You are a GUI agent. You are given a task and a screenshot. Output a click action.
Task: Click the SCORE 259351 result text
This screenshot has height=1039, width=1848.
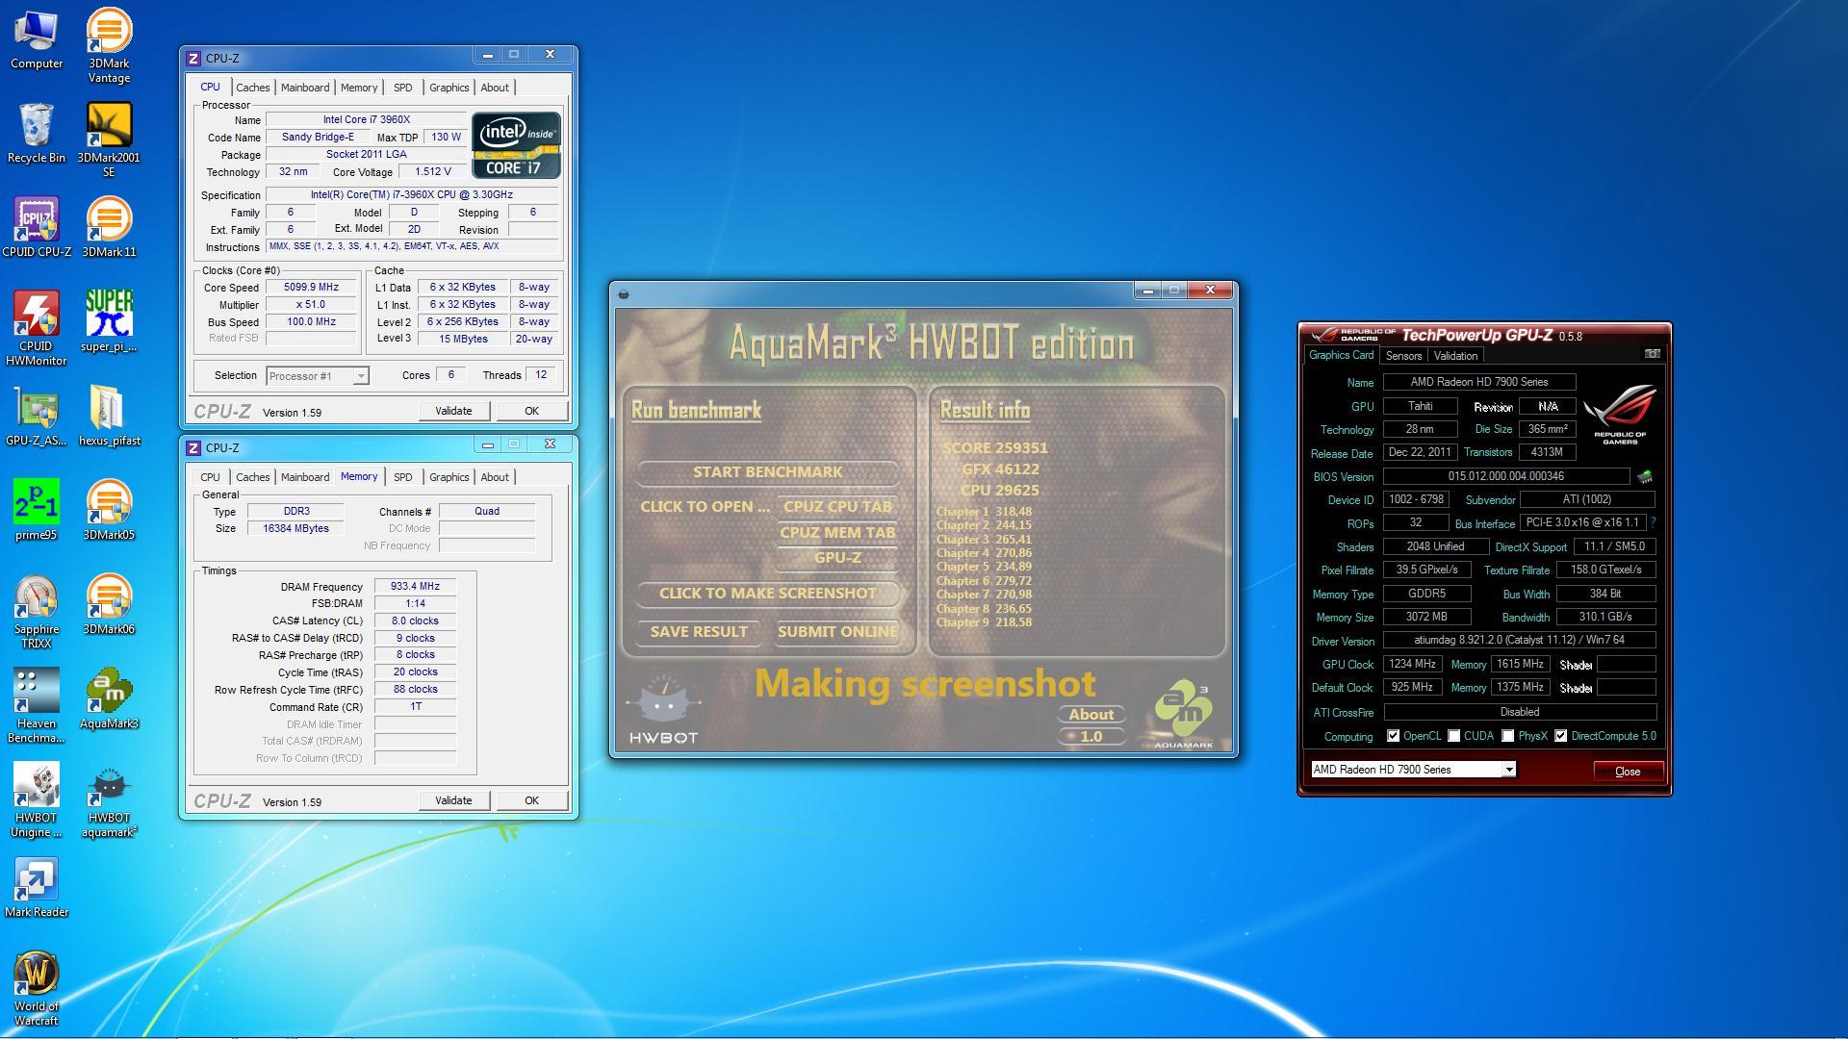point(995,448)
